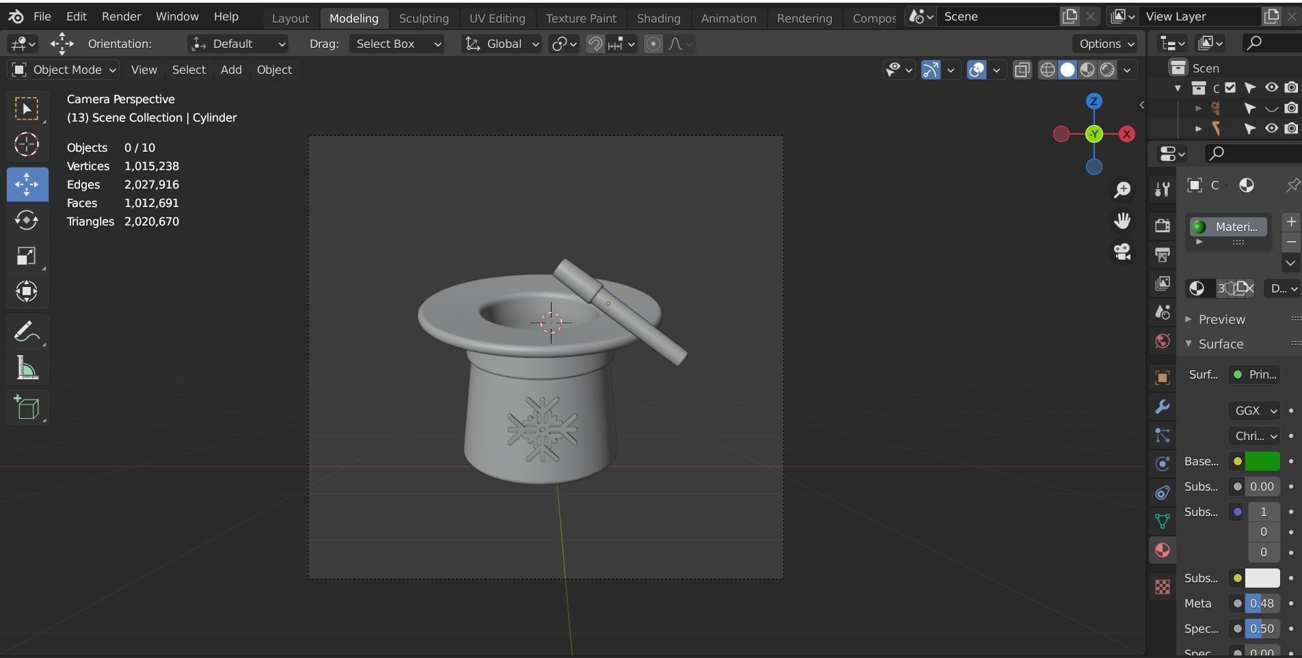Click the Blender logo menu icon
The image size is (1302, 658).
(x=16, y=16)
